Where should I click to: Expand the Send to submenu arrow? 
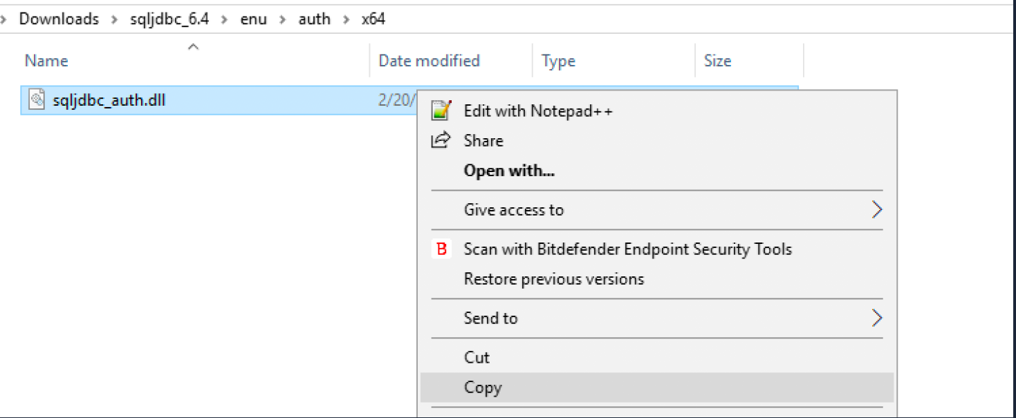tap(877, 318)
